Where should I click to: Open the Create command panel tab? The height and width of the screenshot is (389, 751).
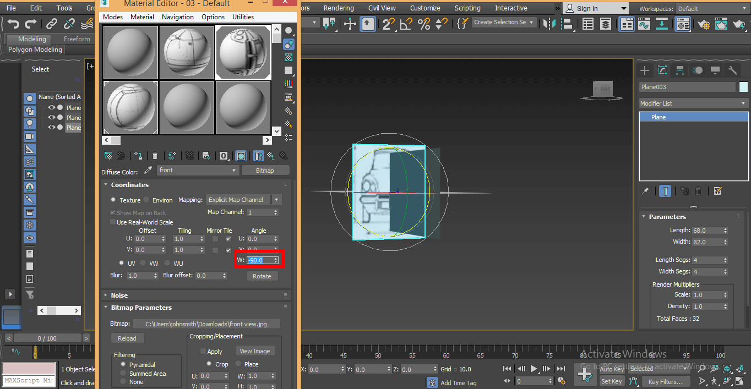645,70
